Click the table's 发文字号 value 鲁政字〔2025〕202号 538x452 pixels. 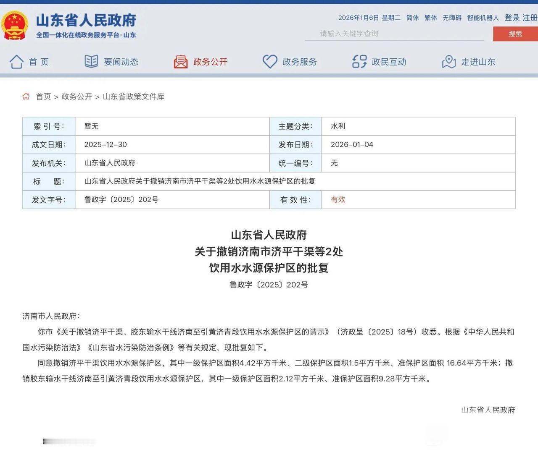pos(121,200)
